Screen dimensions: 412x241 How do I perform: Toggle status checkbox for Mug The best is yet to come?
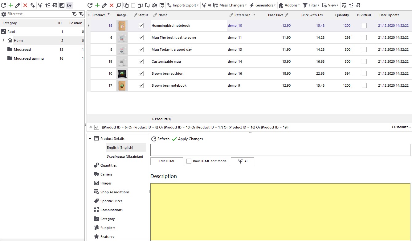(x=141, y=38)
